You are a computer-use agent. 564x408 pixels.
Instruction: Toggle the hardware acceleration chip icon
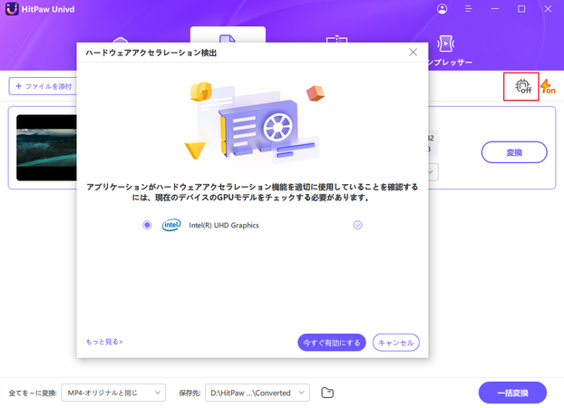pos(521,87)
